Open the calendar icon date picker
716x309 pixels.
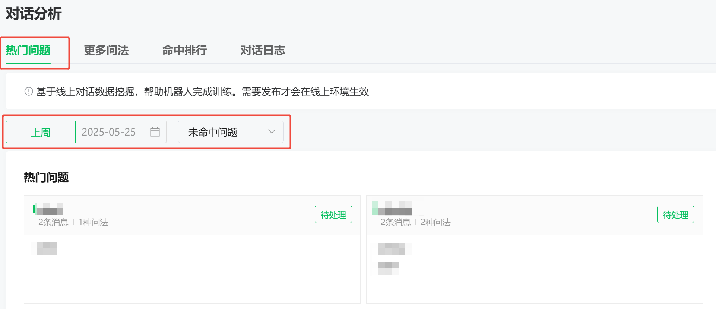[x=155, y=132]
